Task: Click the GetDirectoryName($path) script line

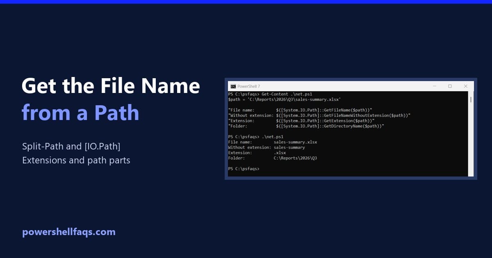Action: pos(306,126)
